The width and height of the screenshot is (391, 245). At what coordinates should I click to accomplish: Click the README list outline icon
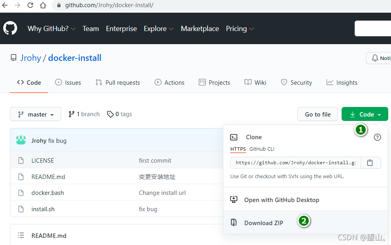click(x=21, y=235)
